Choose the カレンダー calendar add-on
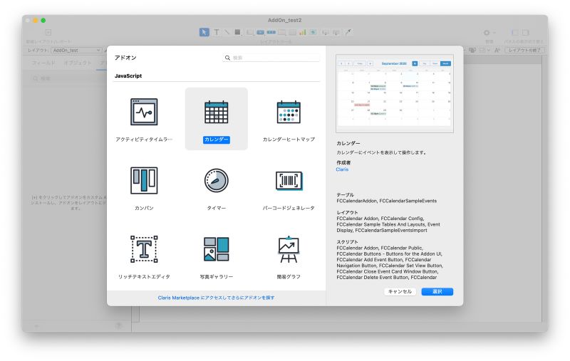 click(217, 118)
